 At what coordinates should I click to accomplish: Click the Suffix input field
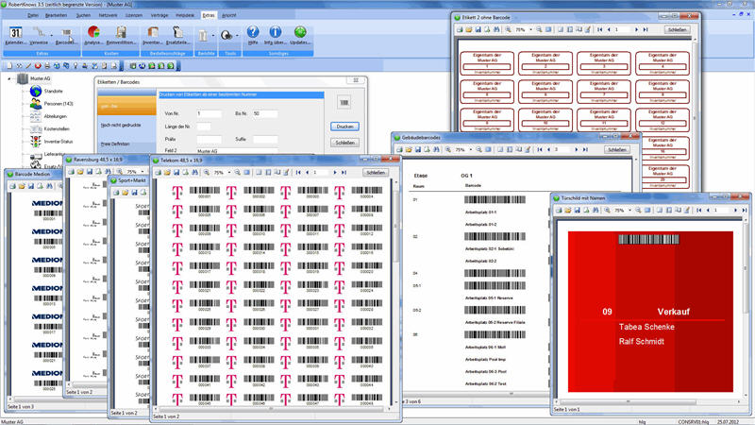[x=265, y=139]
